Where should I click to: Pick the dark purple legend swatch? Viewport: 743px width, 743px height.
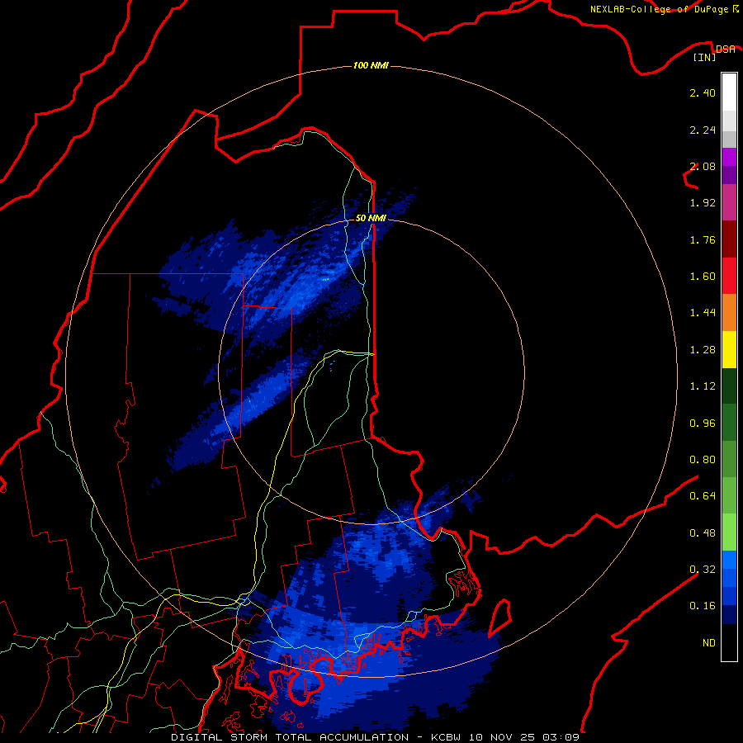(x=729, y=175)
